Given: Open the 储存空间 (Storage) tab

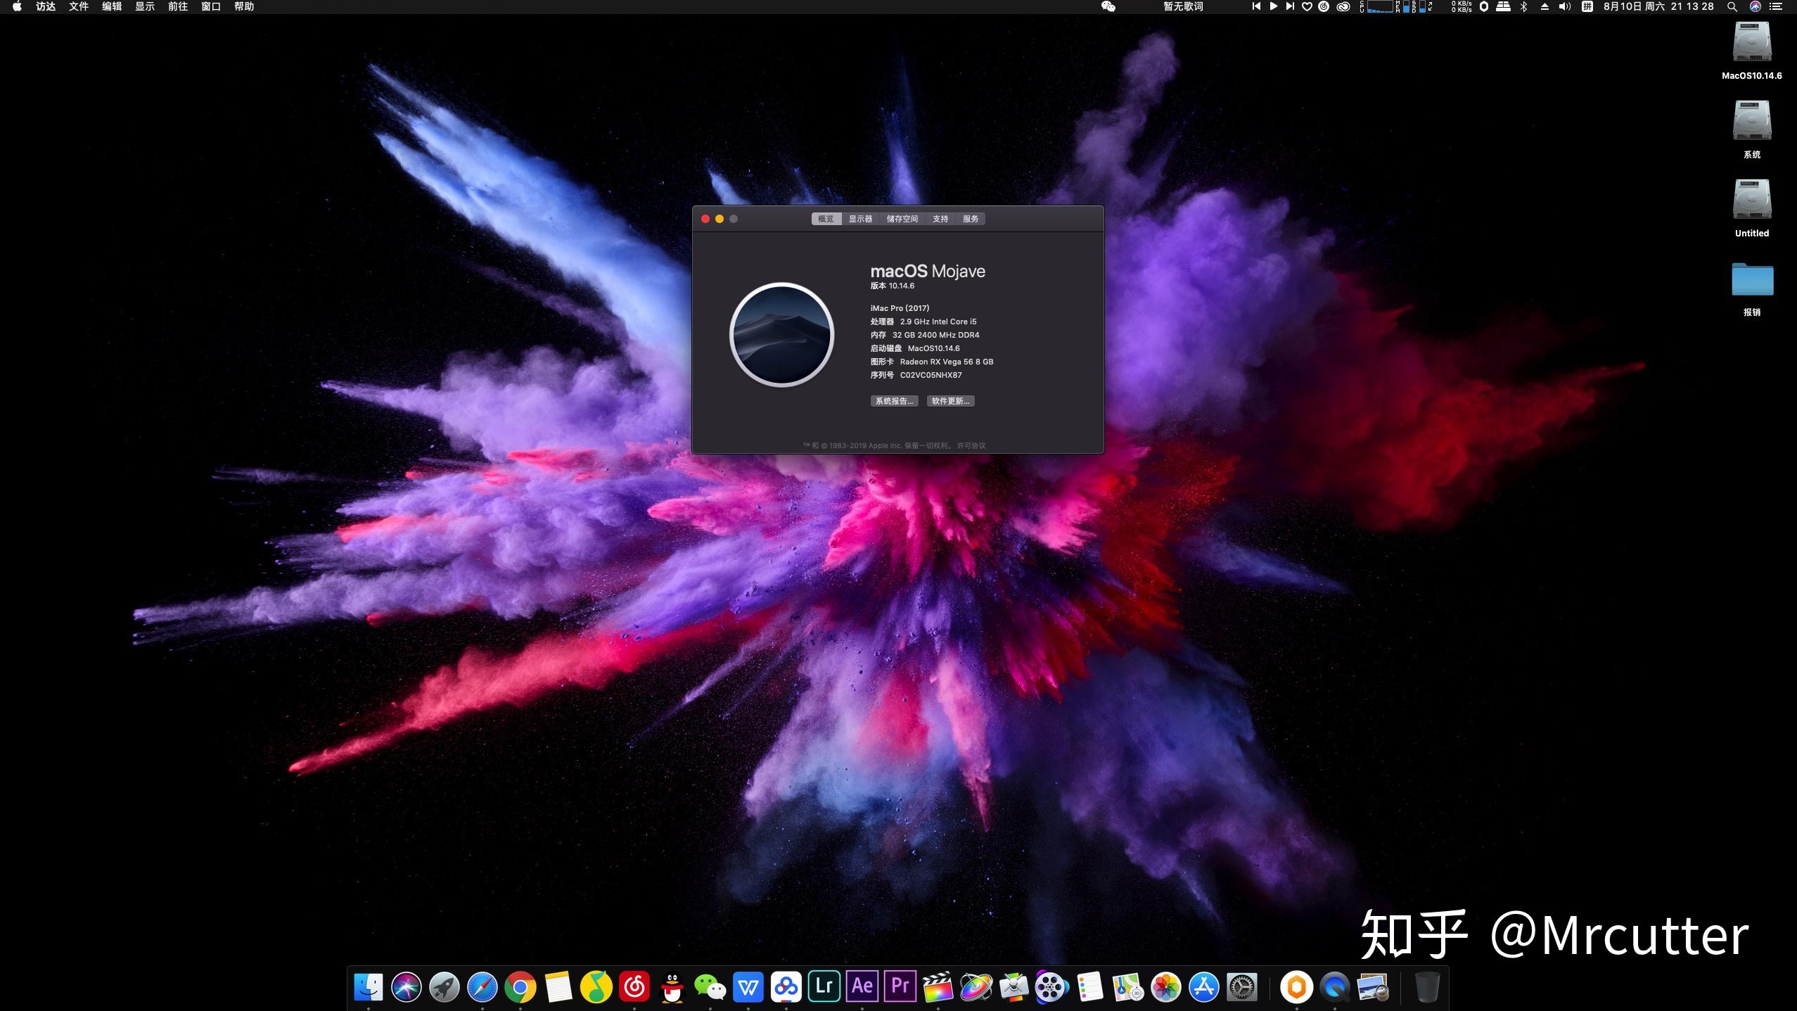Looking at the screenshot, I should (x=902, y=219).
